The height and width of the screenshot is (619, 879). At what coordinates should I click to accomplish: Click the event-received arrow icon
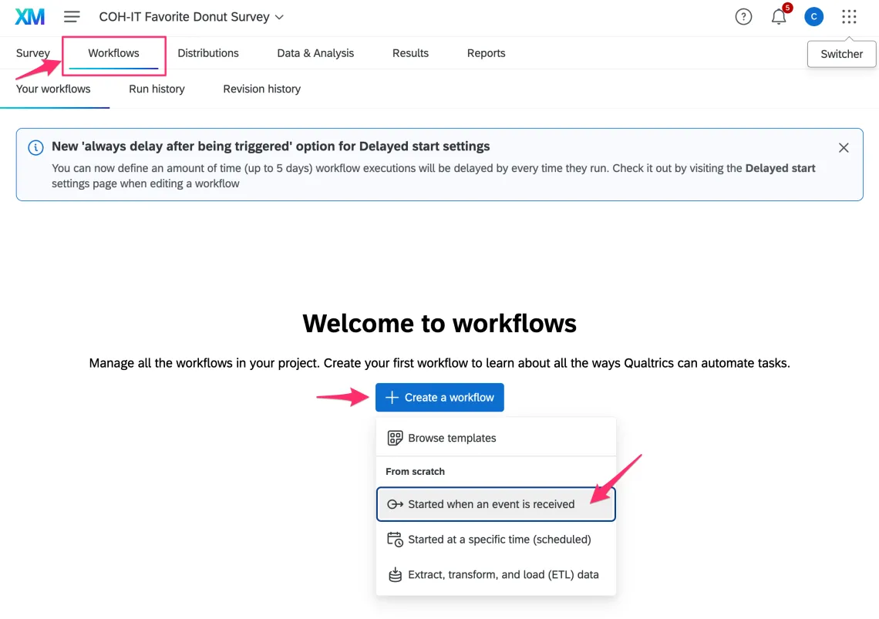(396, 504)
